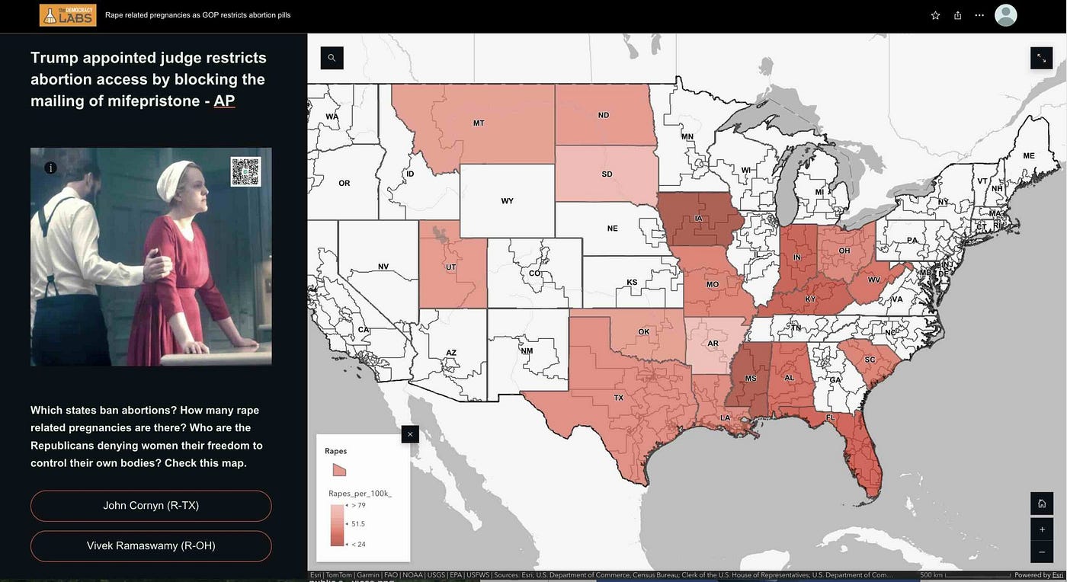Open the user profile avatar
Image resolution: width=1067 pixels, height=582 pixels.
(1006, 15)
